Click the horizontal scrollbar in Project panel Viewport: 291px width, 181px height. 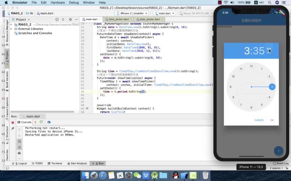pos(42,112)
